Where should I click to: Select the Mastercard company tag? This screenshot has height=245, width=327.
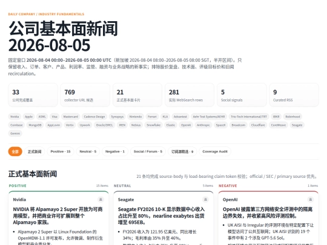pos(71,117)
